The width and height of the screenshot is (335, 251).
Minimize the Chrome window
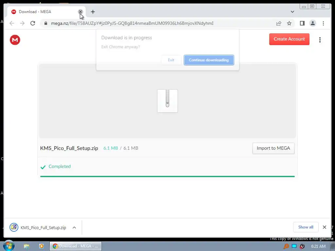pyautogui.click(x=304, y=7)
